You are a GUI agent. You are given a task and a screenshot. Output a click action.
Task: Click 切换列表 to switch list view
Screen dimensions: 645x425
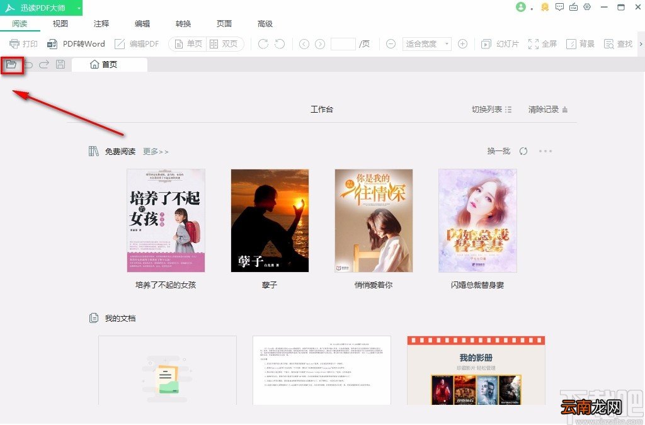click(491, 110)
